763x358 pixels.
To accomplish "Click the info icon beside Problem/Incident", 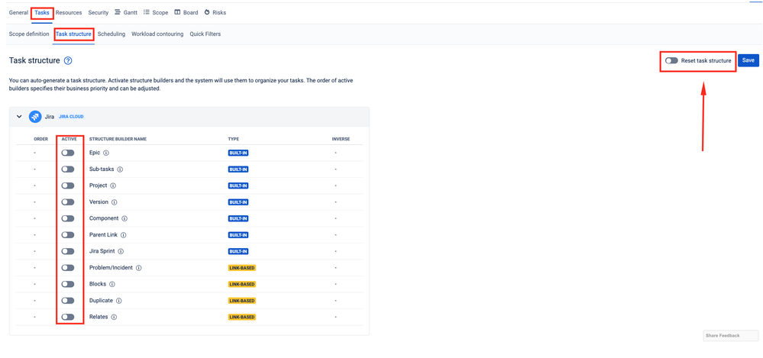I will click(139, 267).
